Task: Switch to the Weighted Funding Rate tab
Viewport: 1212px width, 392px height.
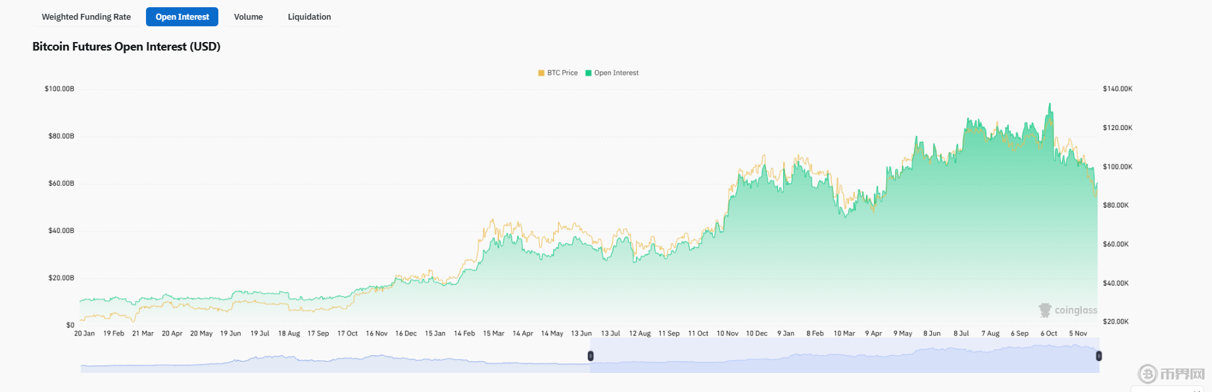Action: 86,17
